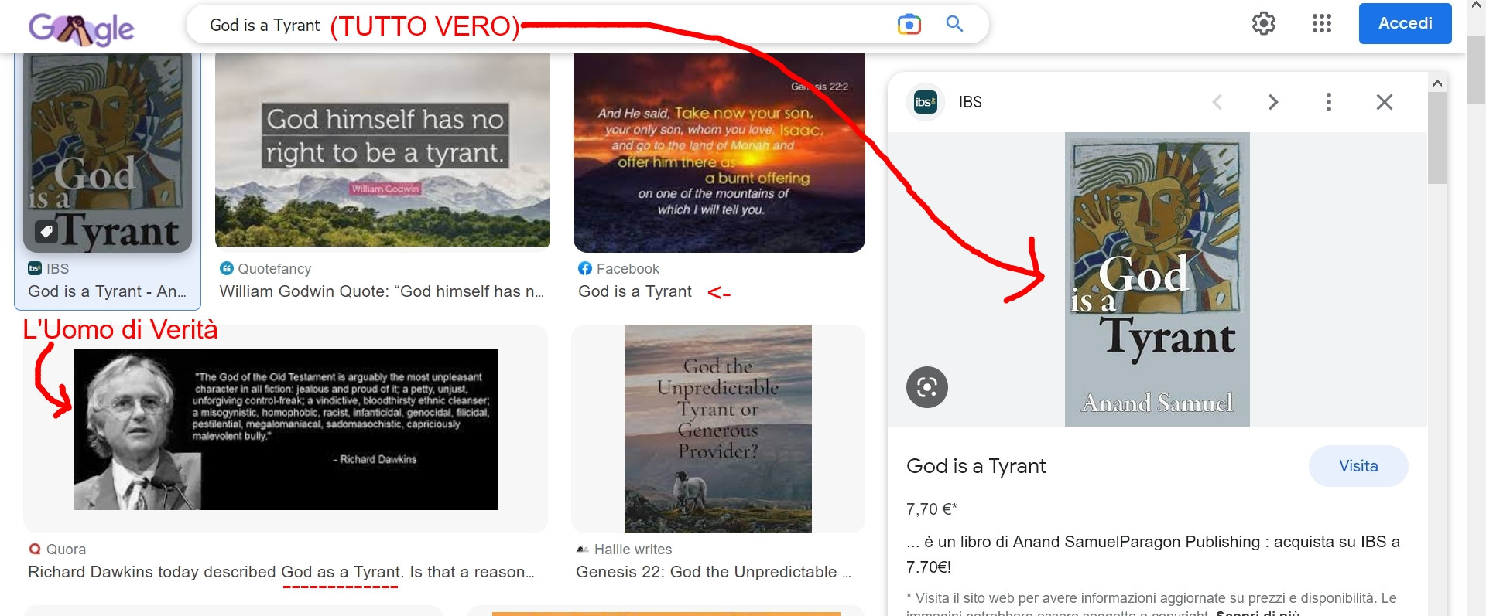Open God the Unpredictable Tyrant image

click(718, 429)
